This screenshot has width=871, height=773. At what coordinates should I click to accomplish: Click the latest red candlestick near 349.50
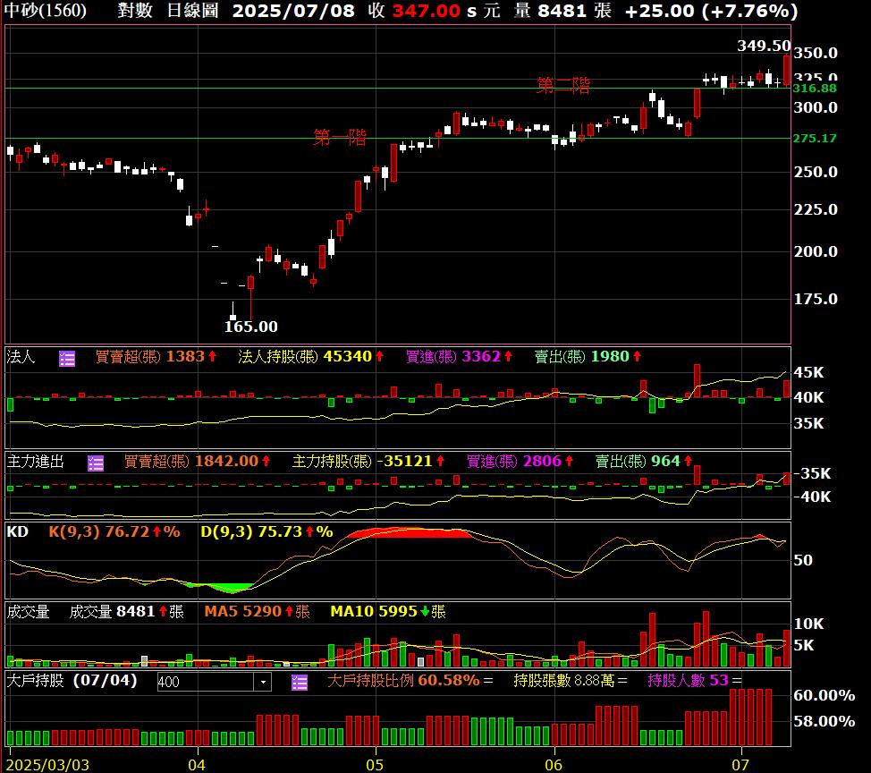coord(787,70)
